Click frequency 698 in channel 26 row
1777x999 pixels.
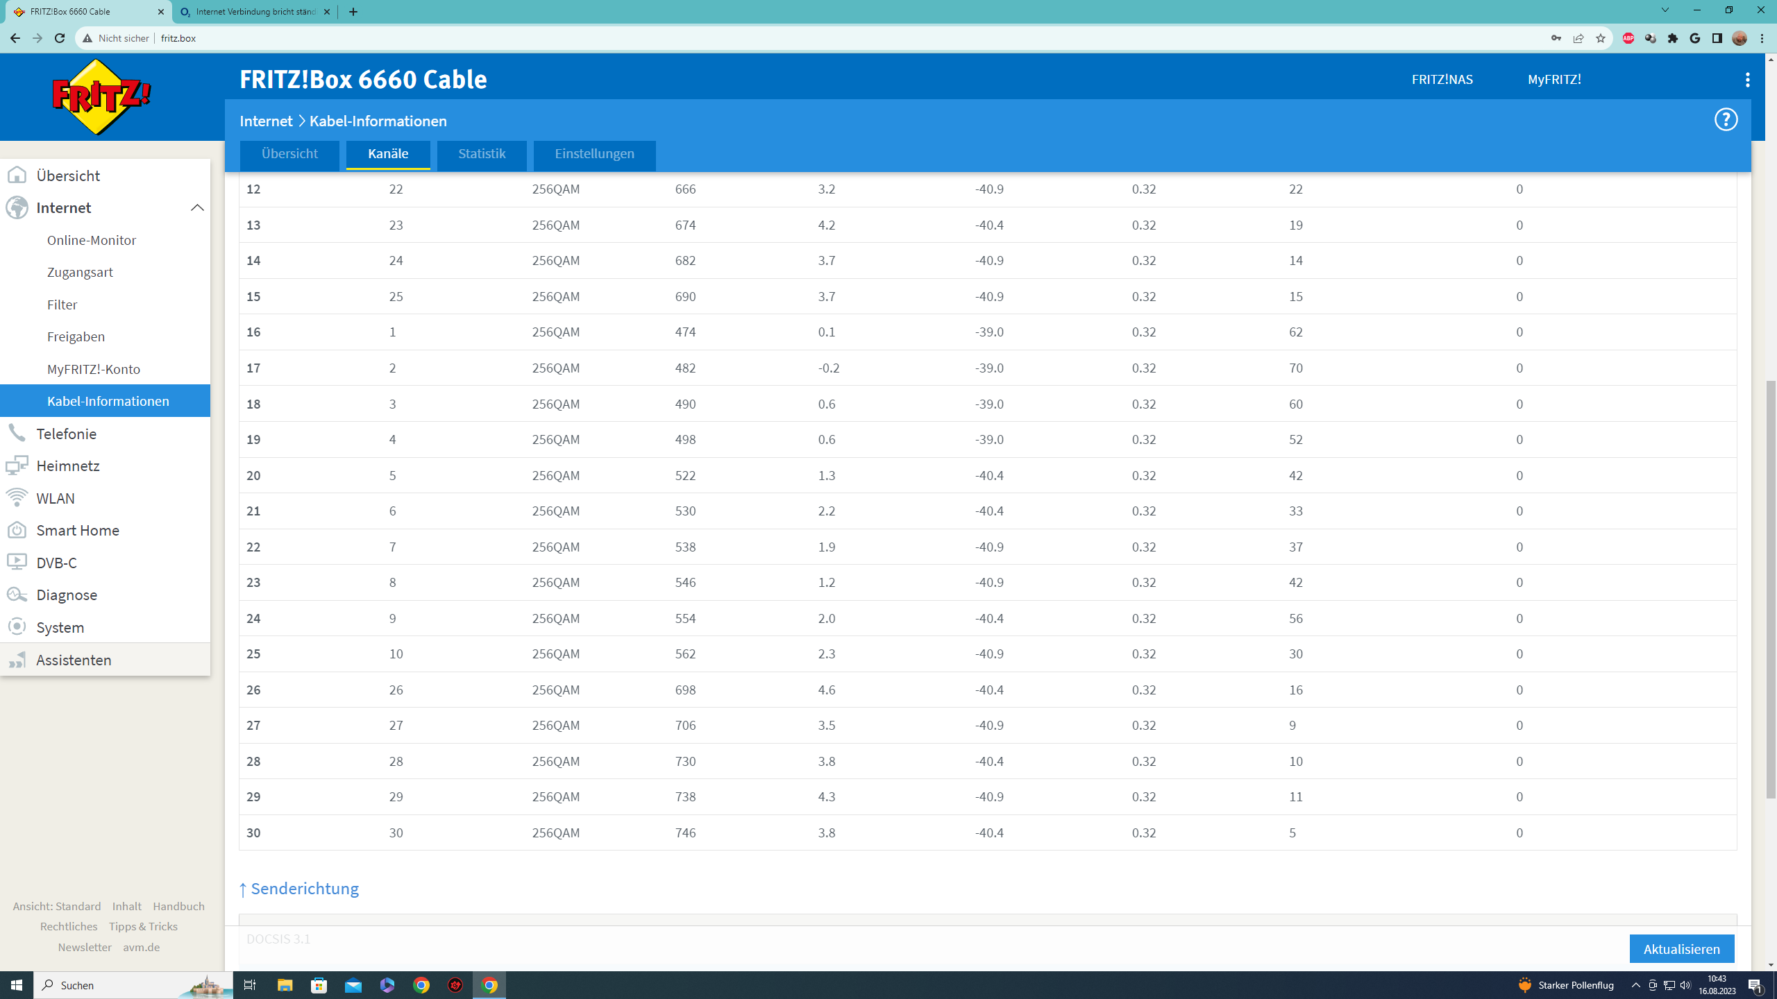pos(685,690)
